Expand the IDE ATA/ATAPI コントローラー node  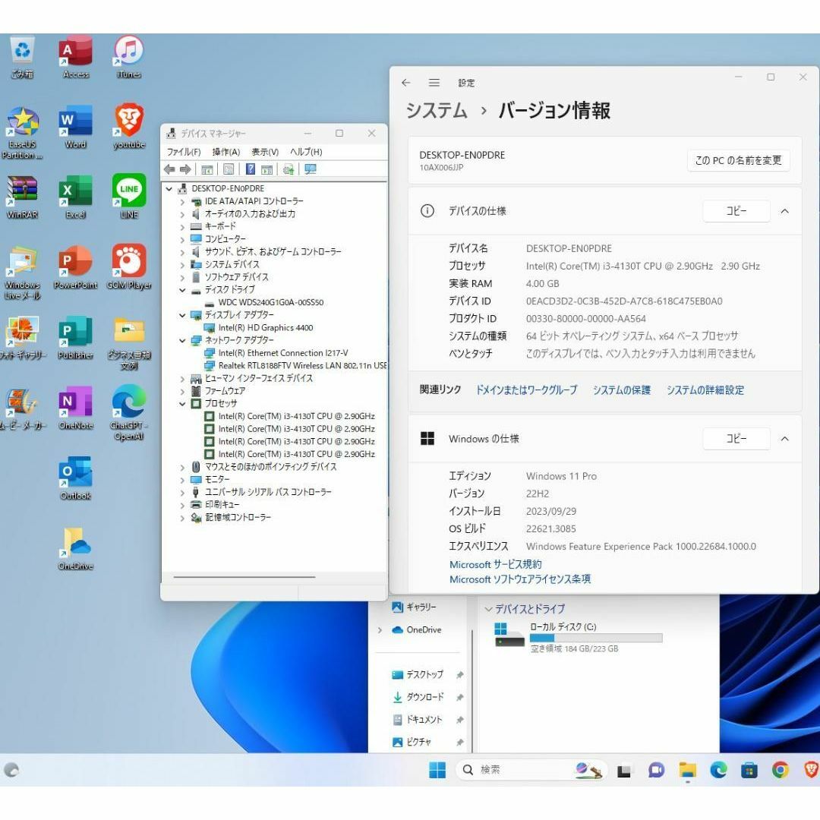click(x=182, y=201)
